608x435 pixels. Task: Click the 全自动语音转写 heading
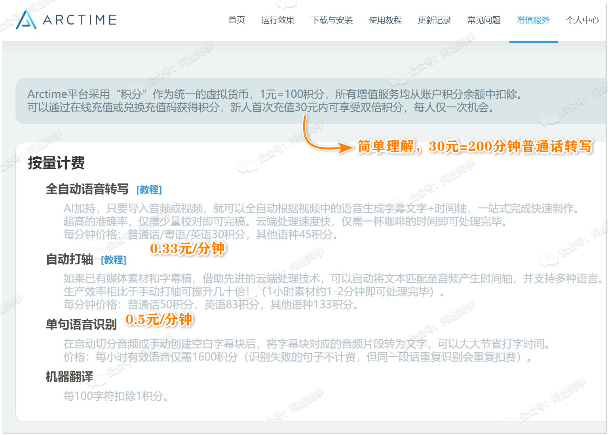(87, 189)
